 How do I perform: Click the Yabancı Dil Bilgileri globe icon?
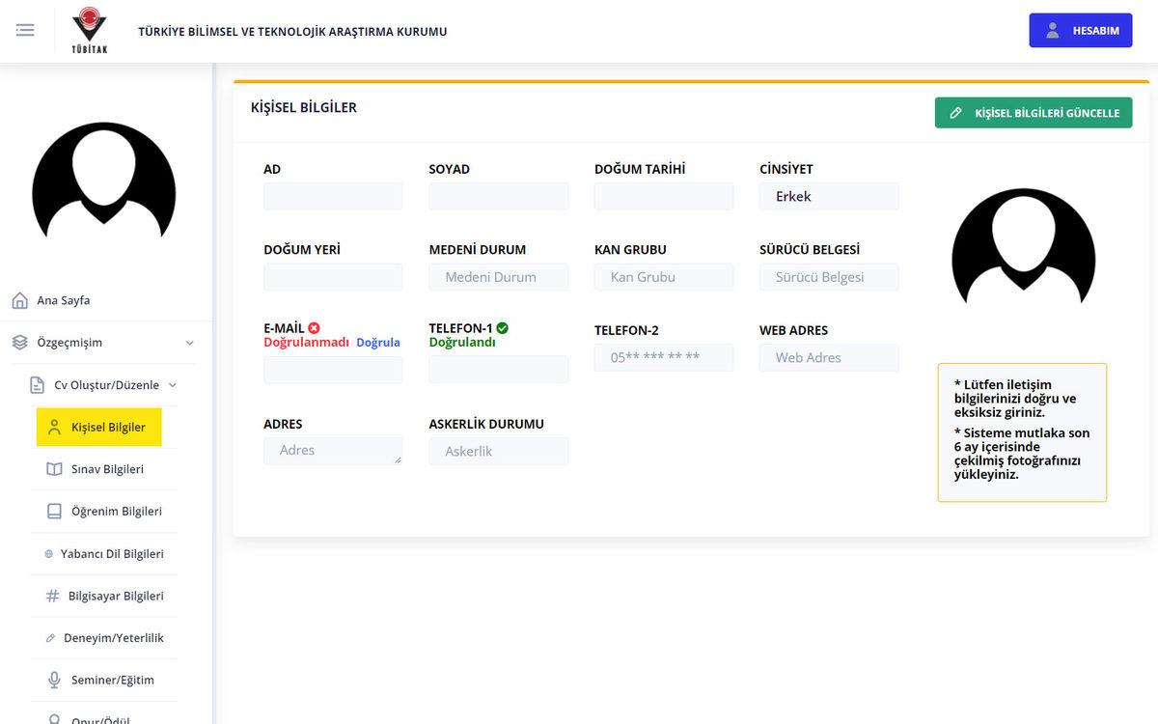click(x=49, y=554)
